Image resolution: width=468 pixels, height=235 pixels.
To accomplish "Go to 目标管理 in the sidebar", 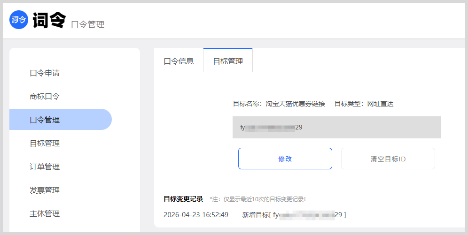I will click(45, 143).
